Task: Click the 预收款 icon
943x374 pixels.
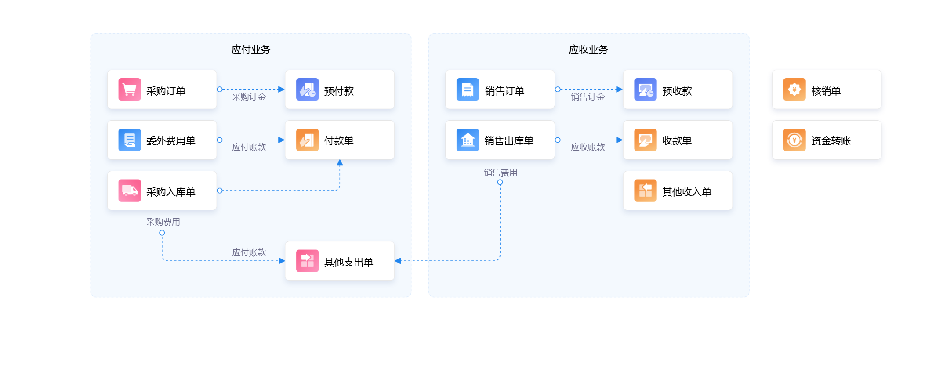Action: 646,90
